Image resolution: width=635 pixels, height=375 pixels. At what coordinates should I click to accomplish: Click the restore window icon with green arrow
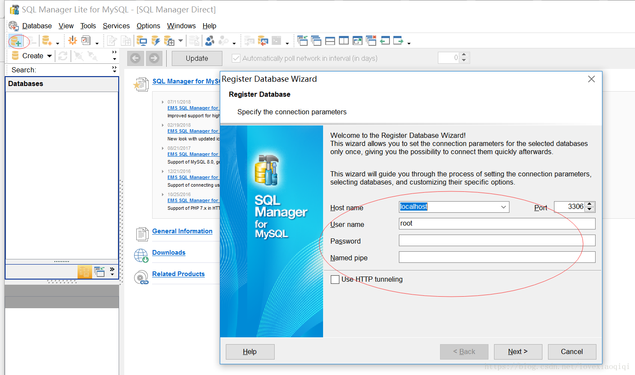pyautogui.click(x=357, y=41)
